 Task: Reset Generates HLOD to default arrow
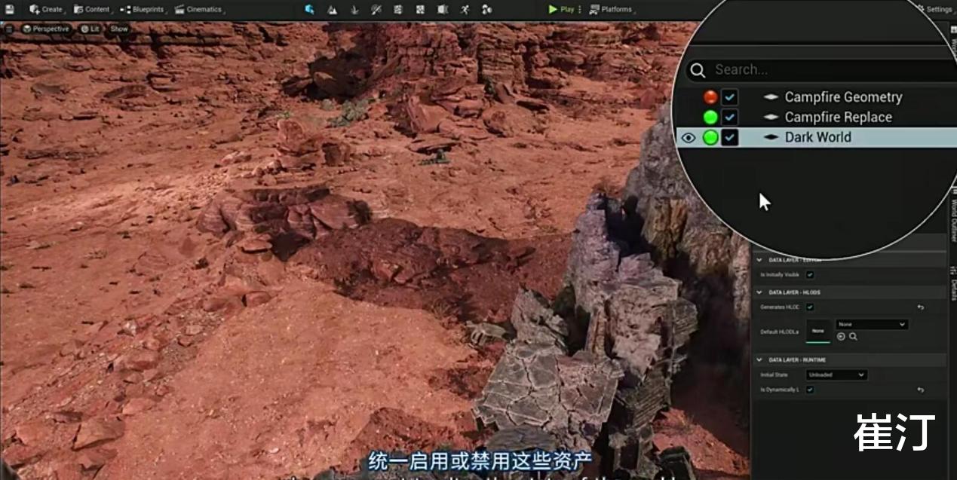pos(921,307)
